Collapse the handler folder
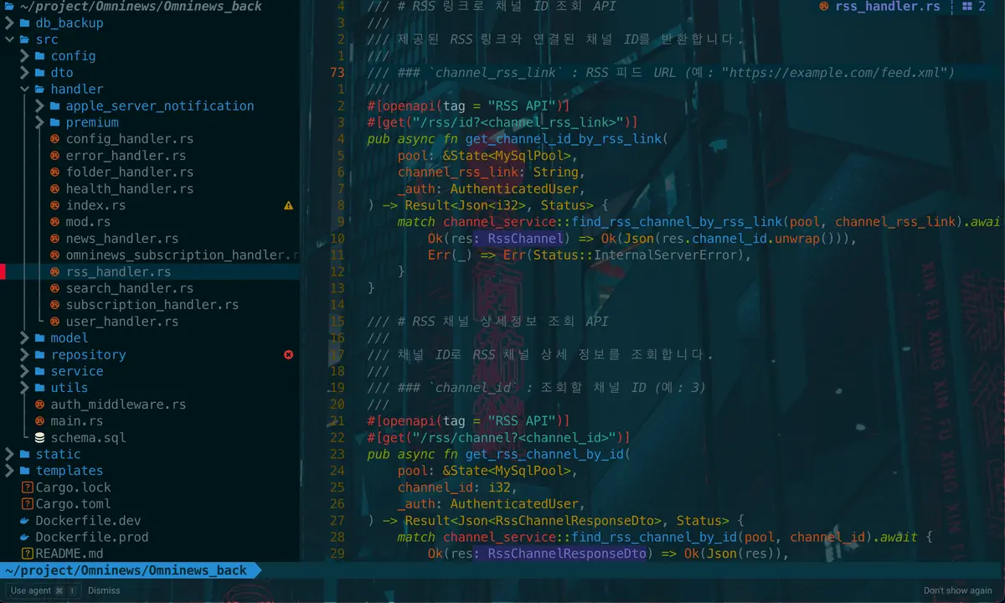Screen dimensions: 1005x603 click(25, 89)
